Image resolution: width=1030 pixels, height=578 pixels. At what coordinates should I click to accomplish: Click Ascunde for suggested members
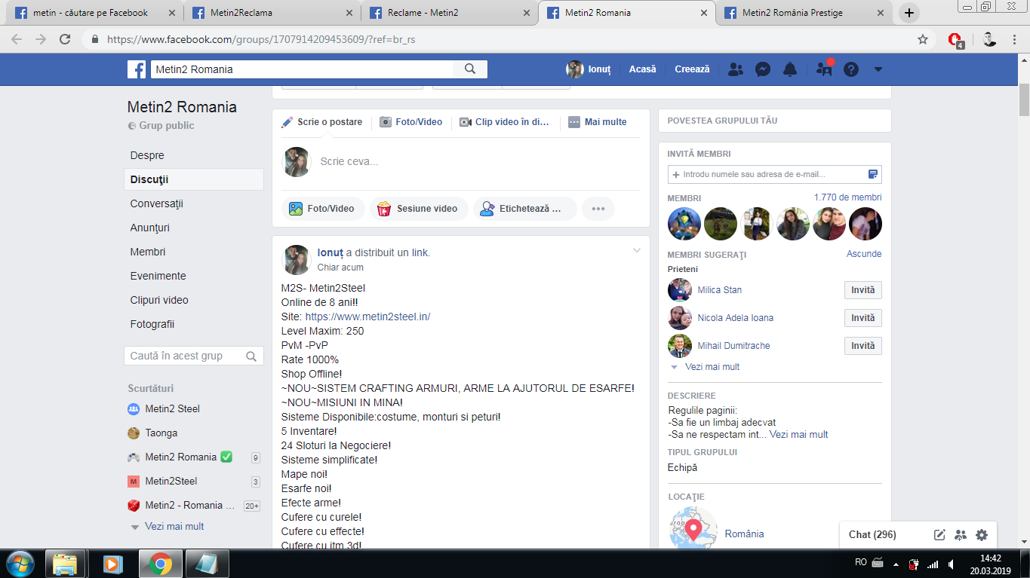pyautogui.click(x=864, y=254)
